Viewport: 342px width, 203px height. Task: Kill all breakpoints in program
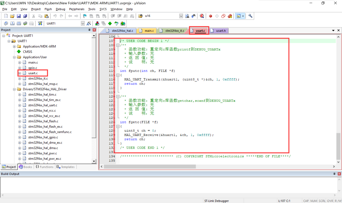pyautogui.click(x=229, y=16)
